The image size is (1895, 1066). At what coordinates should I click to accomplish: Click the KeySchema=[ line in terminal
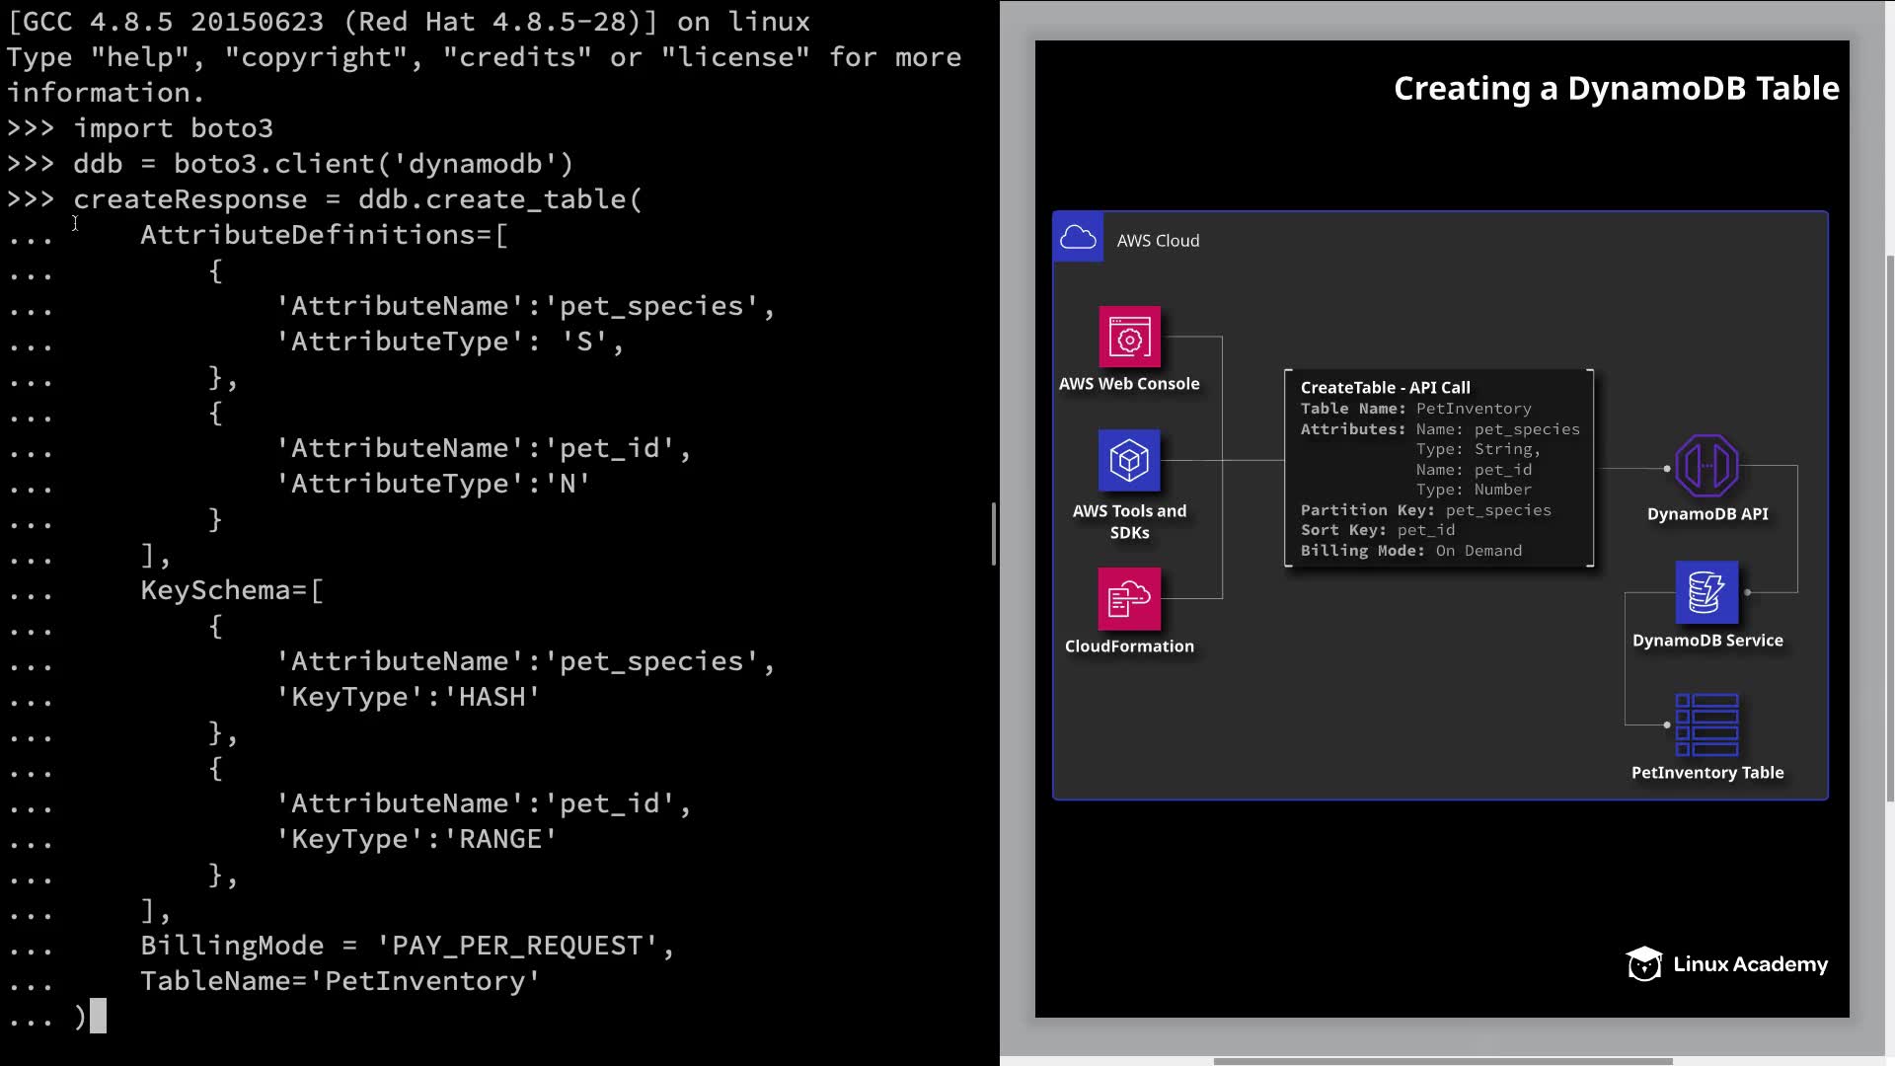click(x=231, y=590)
